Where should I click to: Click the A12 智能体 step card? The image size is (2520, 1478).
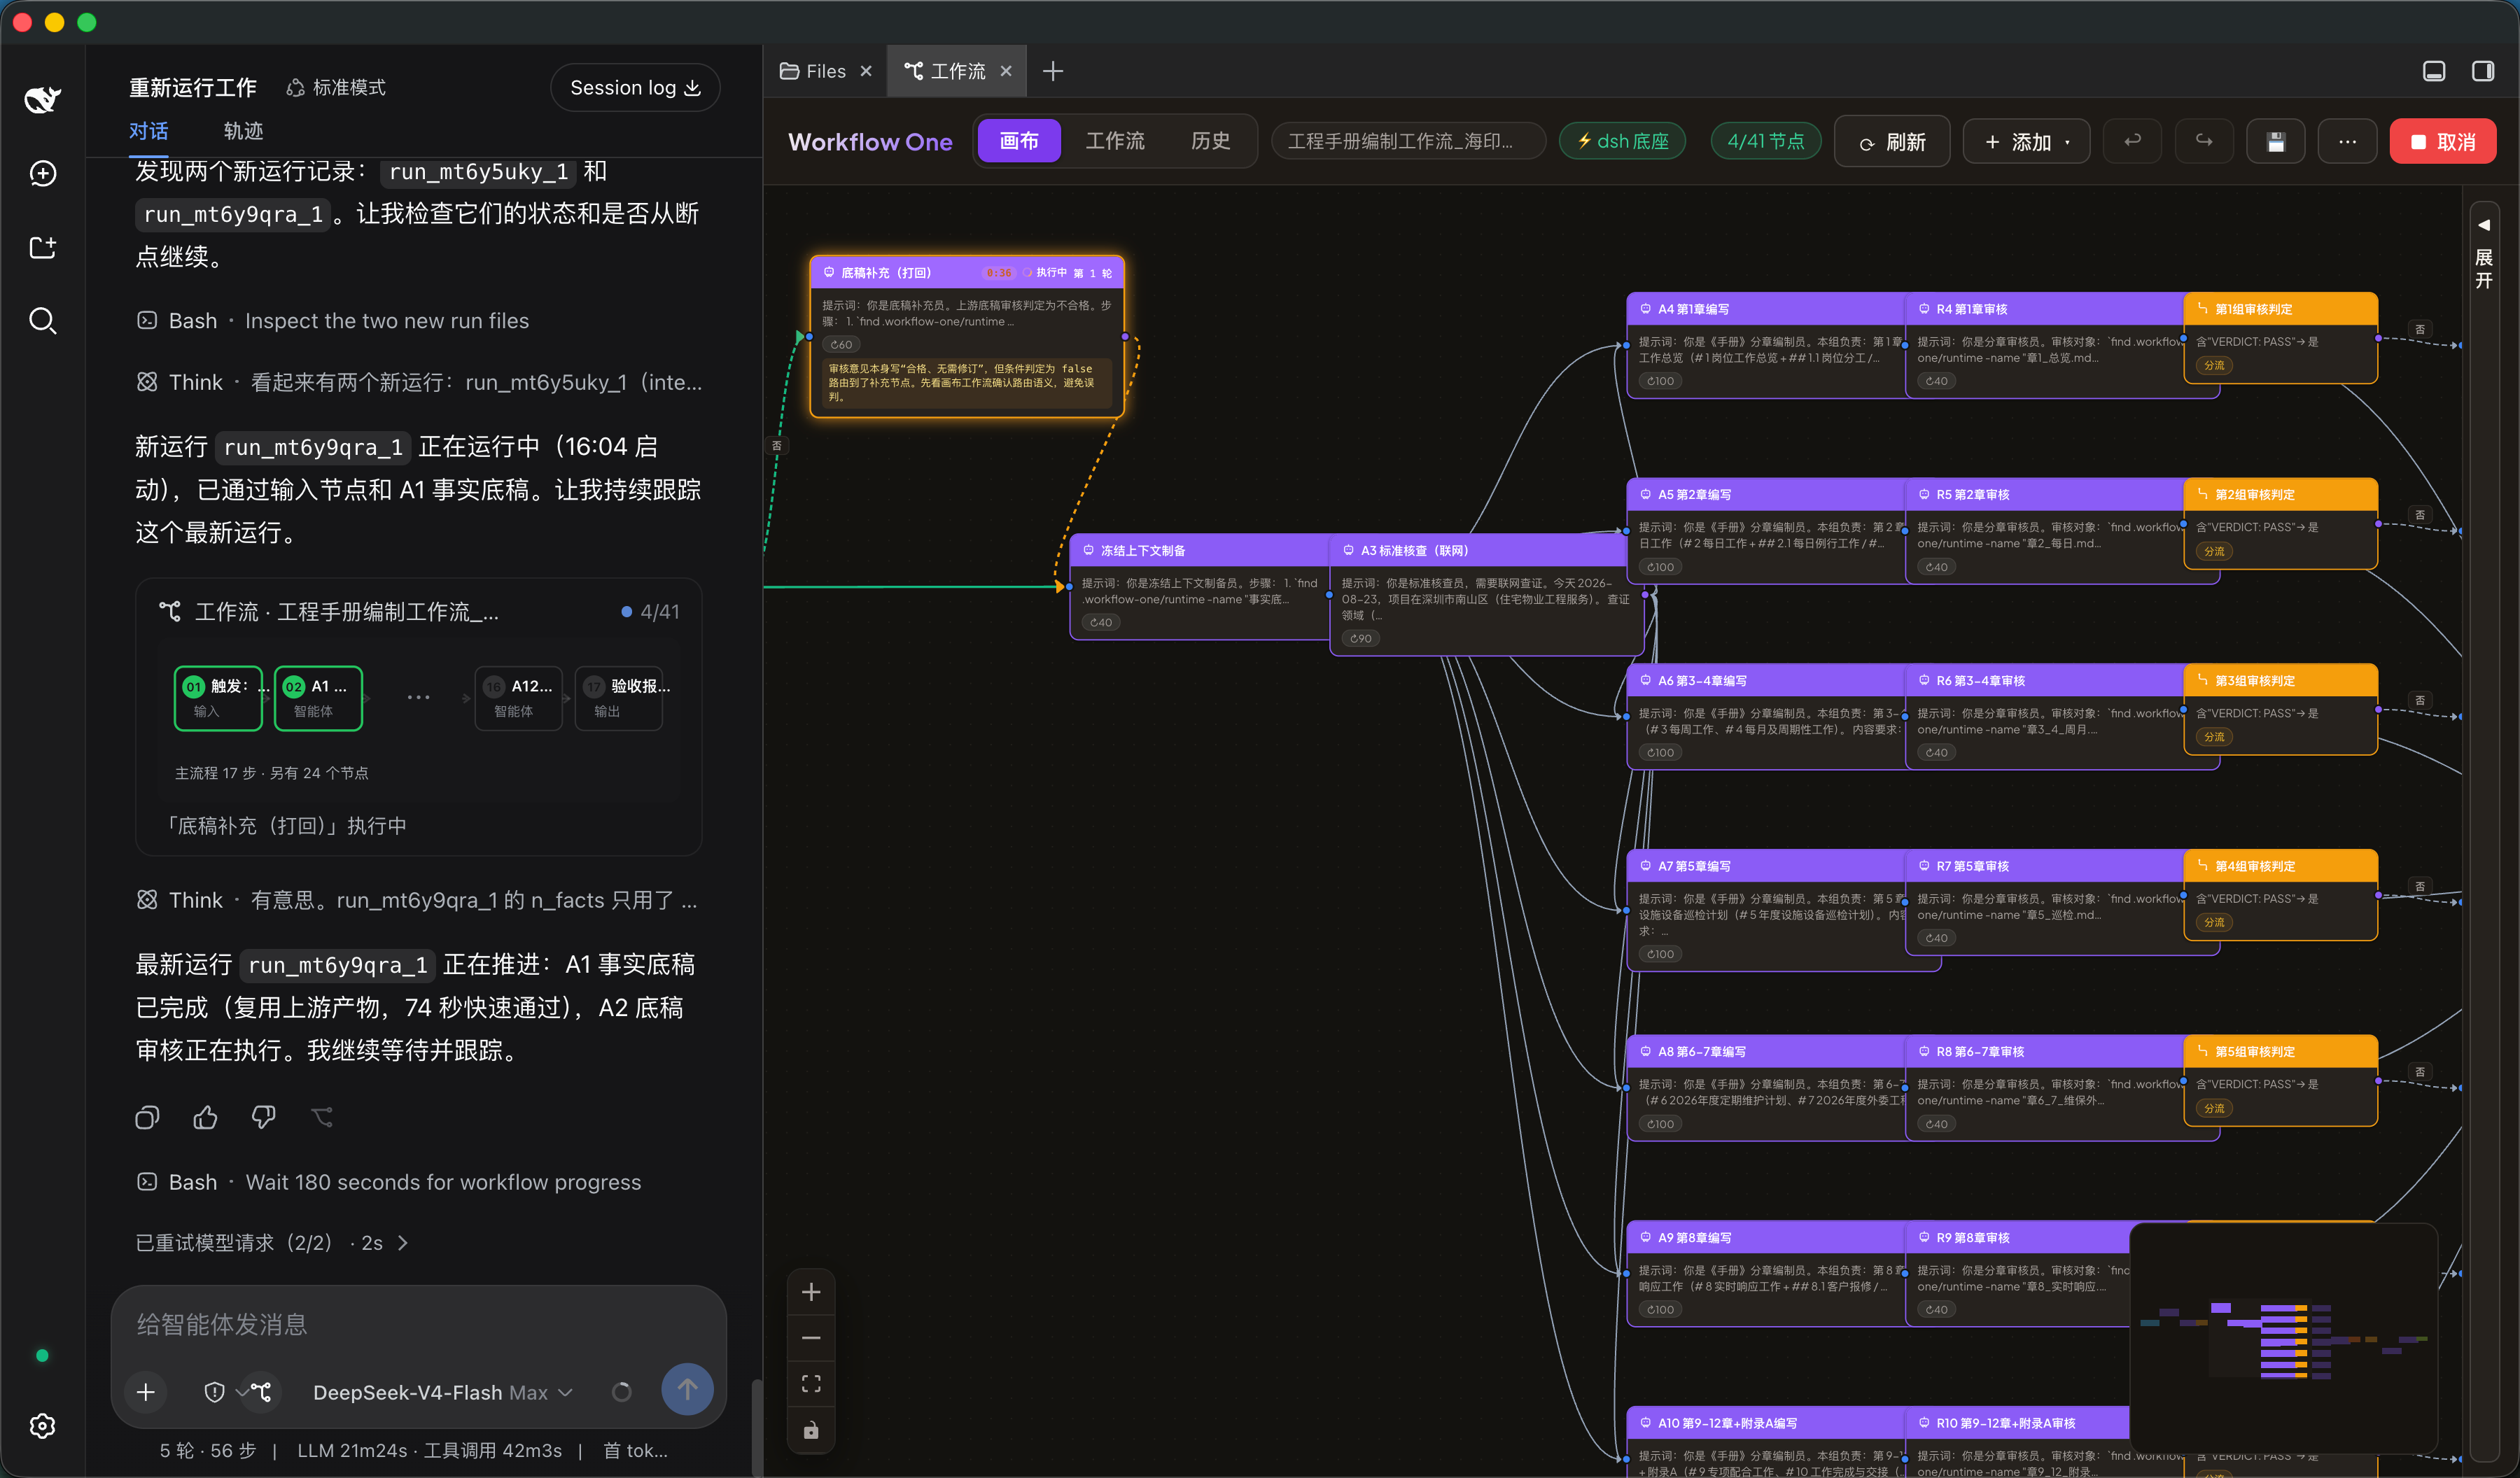pyautogui.click(x=518, y=697)
